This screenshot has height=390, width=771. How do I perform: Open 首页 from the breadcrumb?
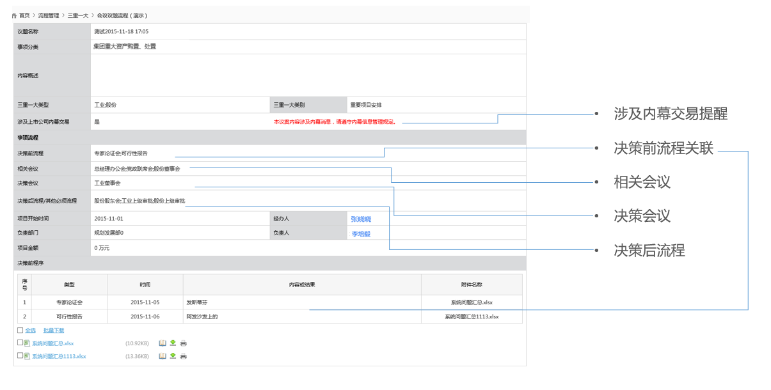[24, 15]
